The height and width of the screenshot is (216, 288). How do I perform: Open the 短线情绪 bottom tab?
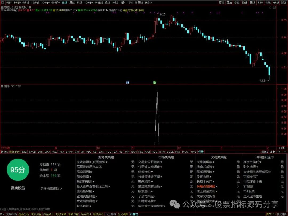point(61,214)
